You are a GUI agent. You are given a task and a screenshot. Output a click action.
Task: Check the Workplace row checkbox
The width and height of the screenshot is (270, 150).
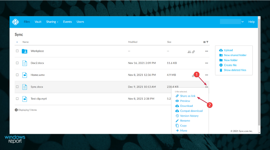click(x=17, y=51)
